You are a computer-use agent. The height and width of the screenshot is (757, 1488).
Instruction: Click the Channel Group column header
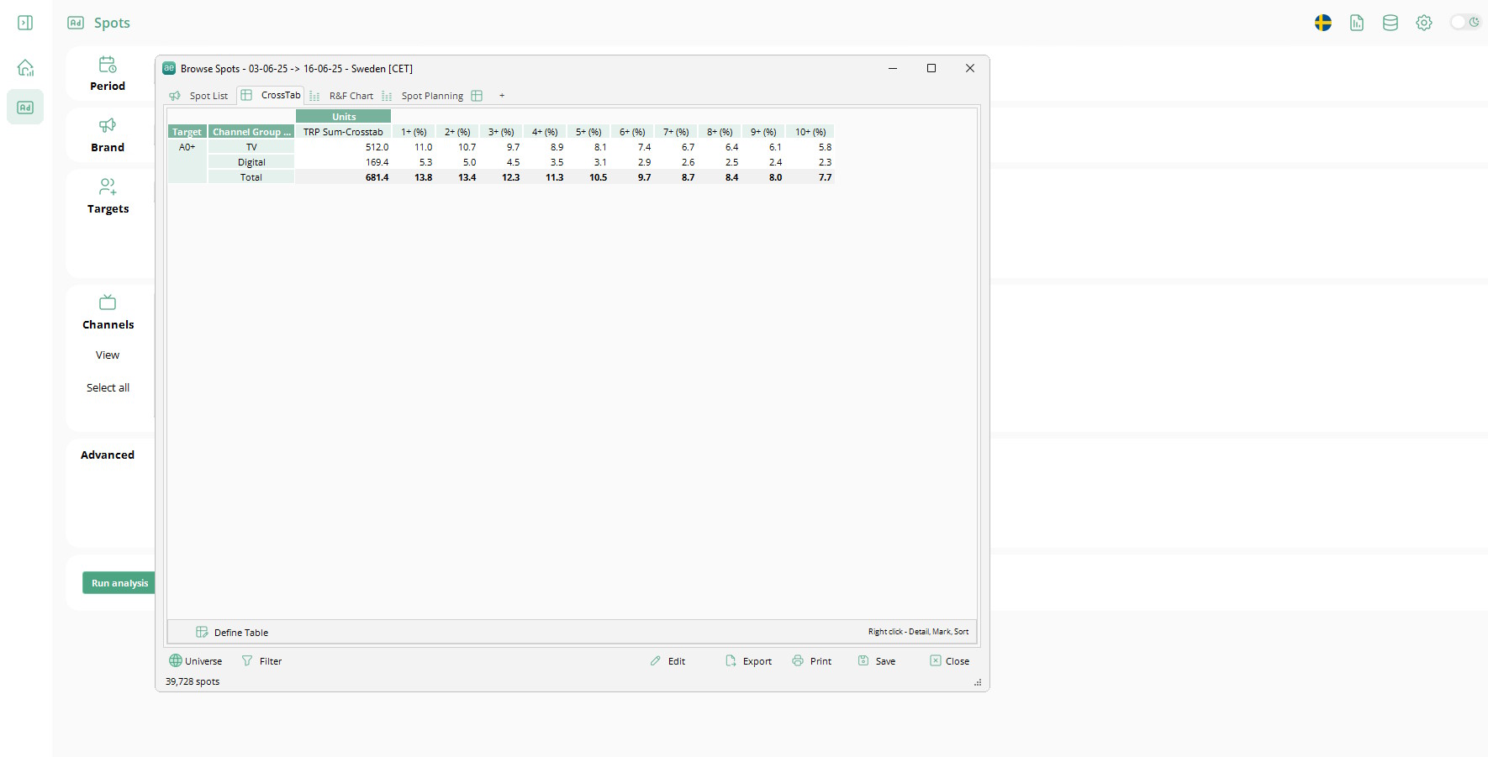click(x=251, y=132)
